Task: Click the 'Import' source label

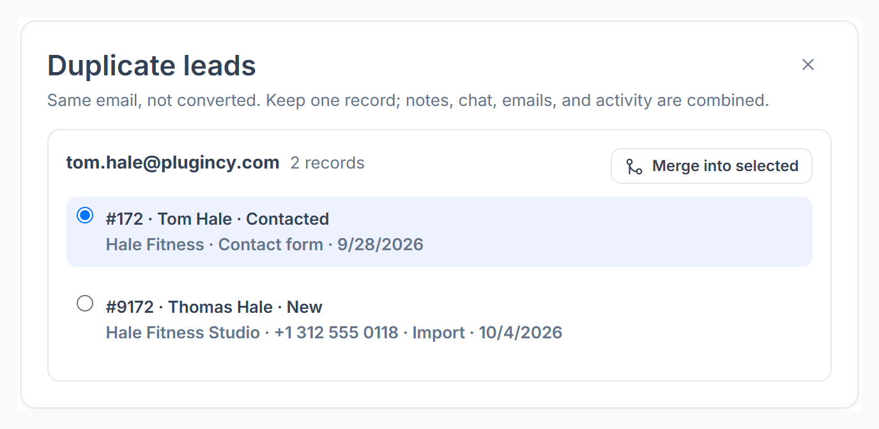Action: pyautogui.click(x=439, y=333)
